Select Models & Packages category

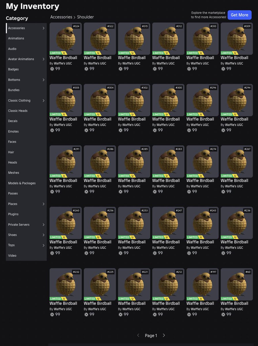[x=26, y=183]
